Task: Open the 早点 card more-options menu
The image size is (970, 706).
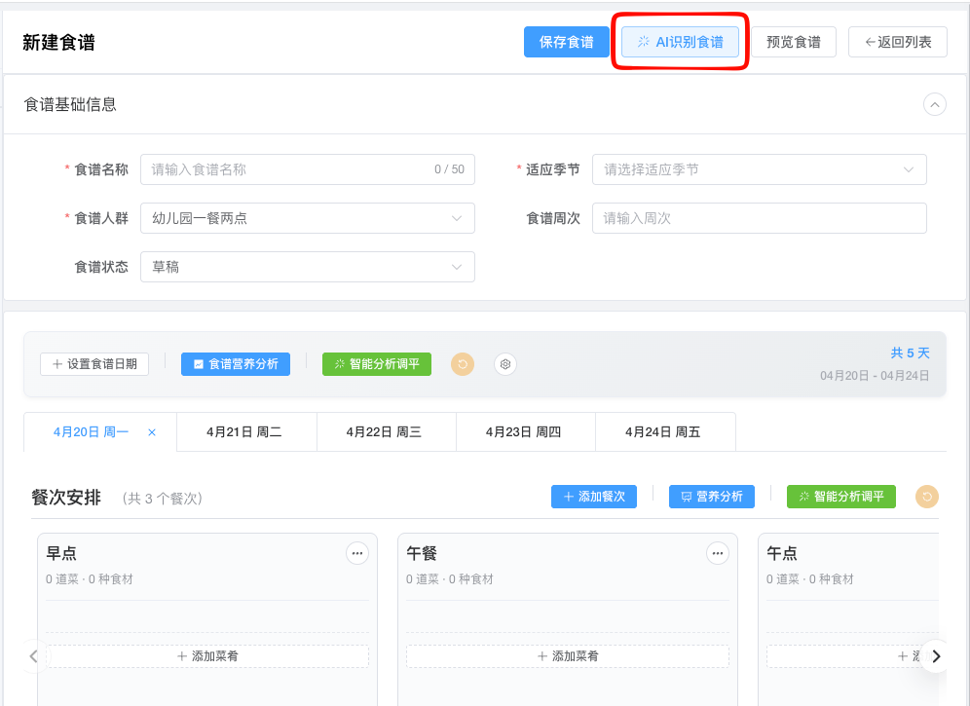Action: point(357,553)
